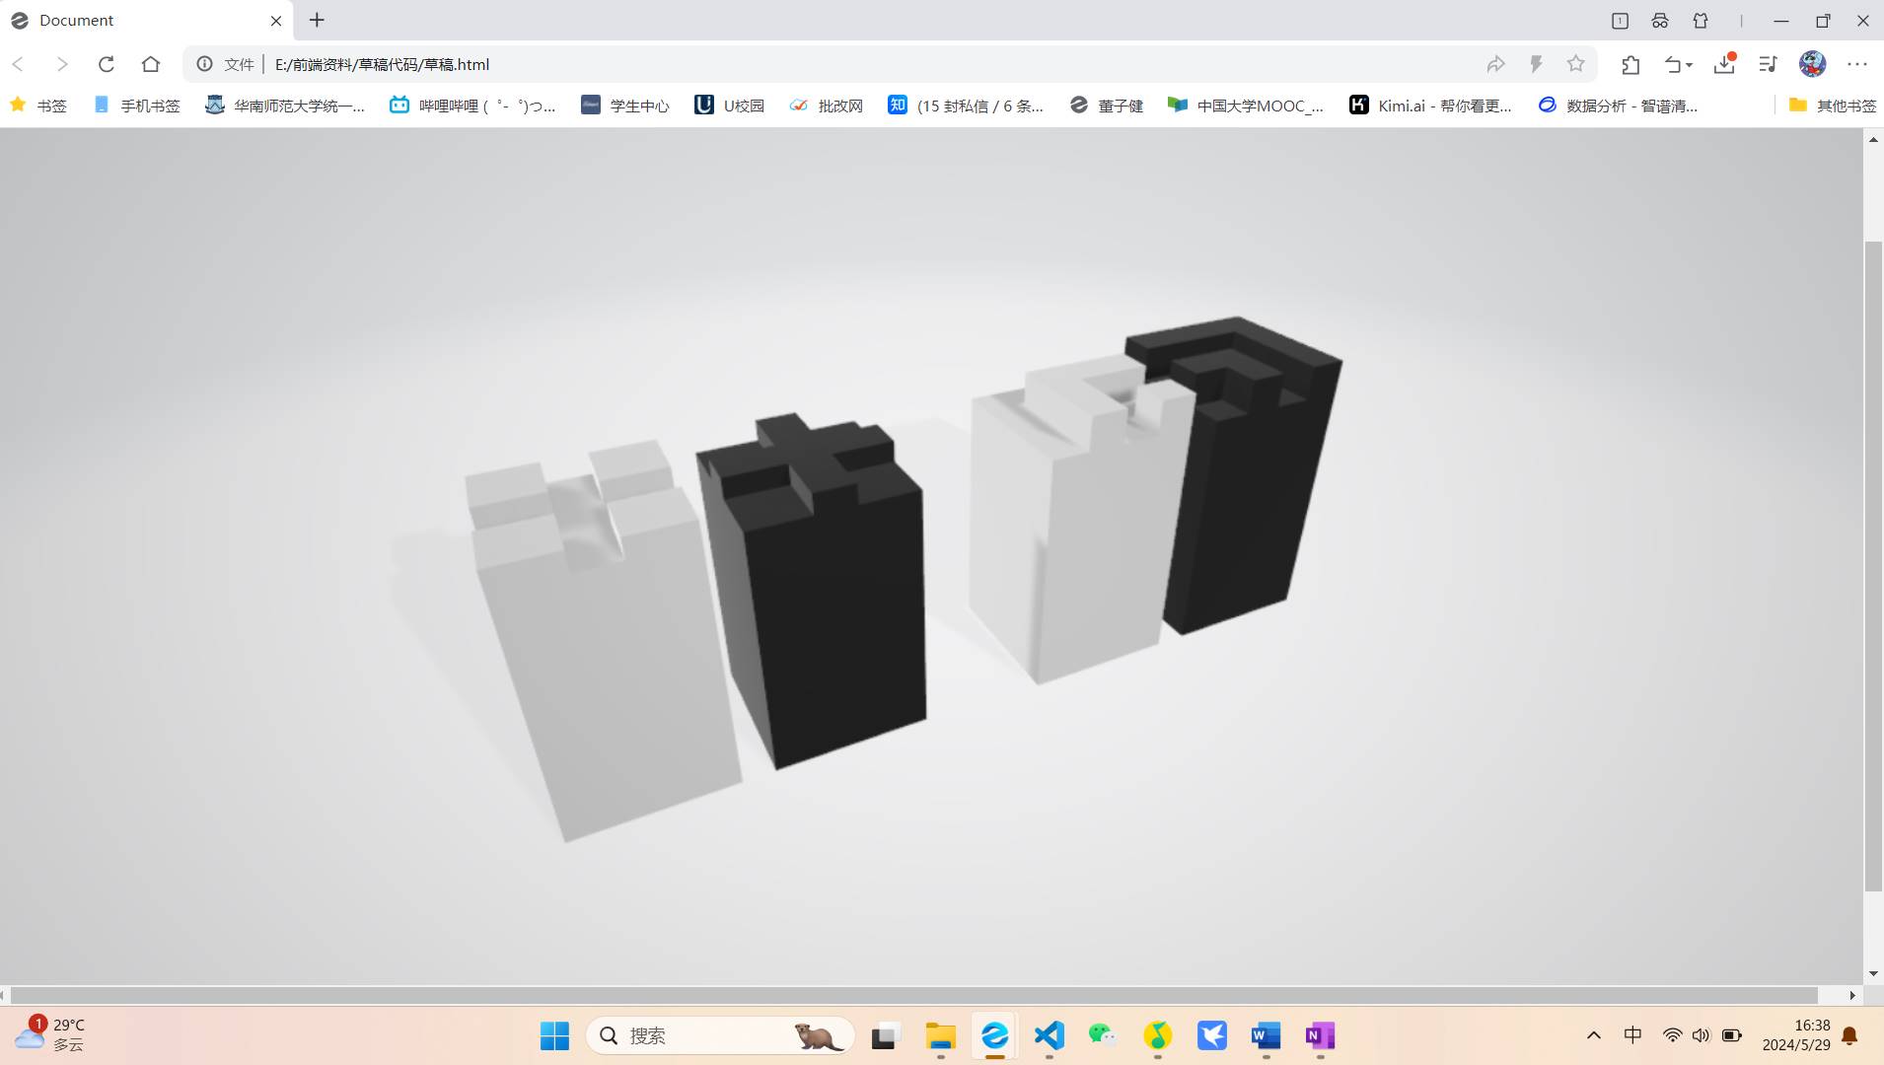Open a new browser tab
1884x1065 pixels.
[x=317, y=20]
